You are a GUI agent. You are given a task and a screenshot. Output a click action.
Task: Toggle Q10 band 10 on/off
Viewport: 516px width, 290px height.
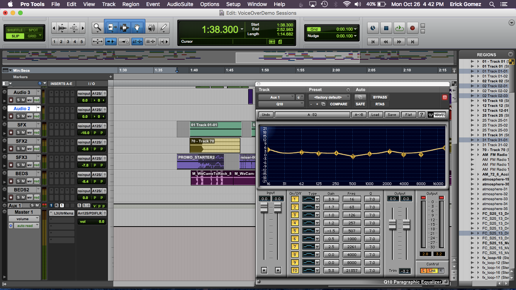(x=295, y=270)
